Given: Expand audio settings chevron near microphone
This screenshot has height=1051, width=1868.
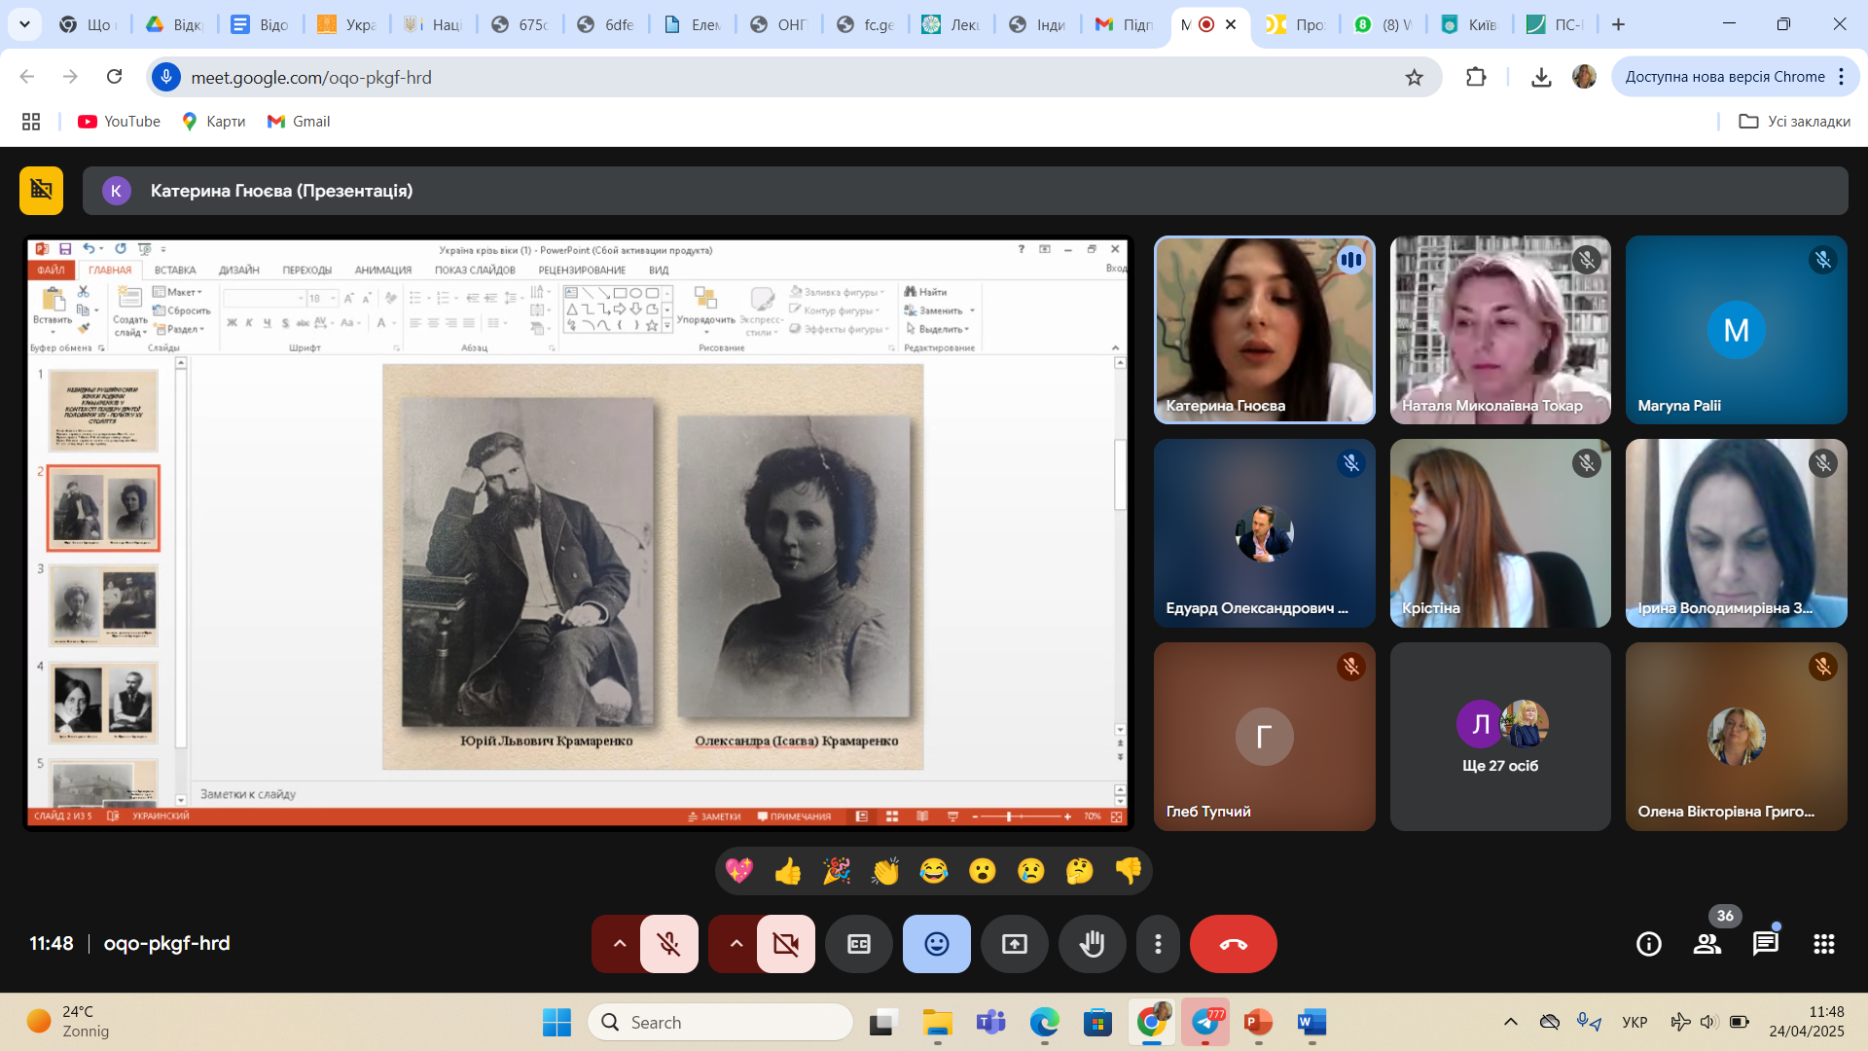Looking at the screenshot, I should 619,944.
